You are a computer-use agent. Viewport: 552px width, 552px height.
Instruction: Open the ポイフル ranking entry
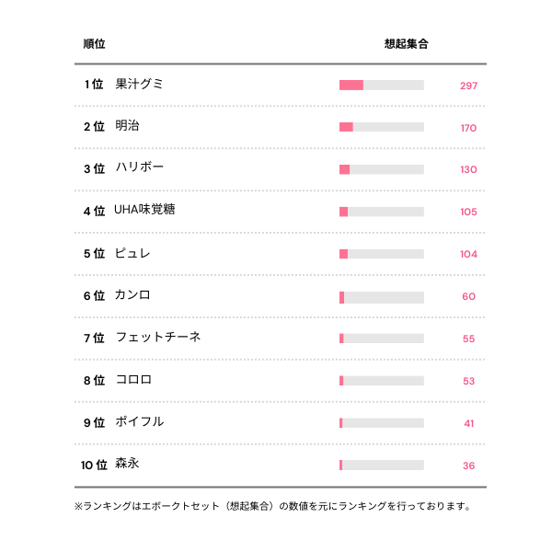pyautogui.click(x=140, y=422)
